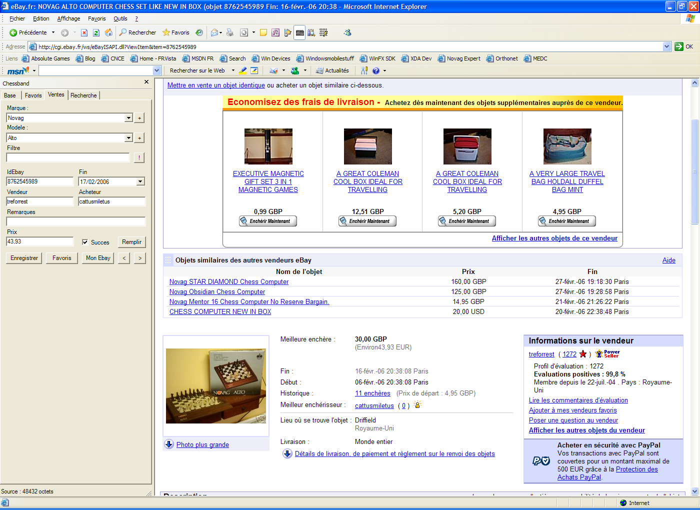The height and width of the screenshot is (510, 700).
Task: Click the forward navigation arrow icon
Action: coord(64,32)
